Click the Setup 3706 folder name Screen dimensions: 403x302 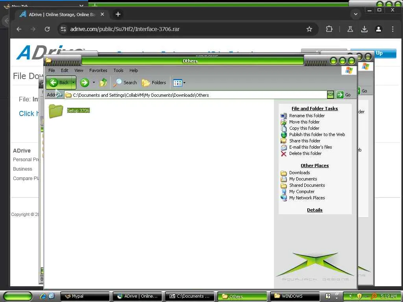(78, 110)
